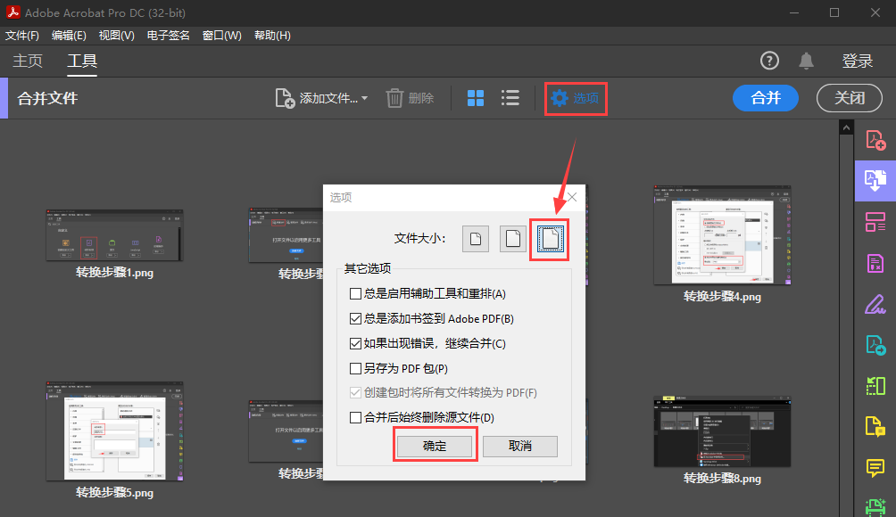Switch to list view

click(x=510, y=98)
